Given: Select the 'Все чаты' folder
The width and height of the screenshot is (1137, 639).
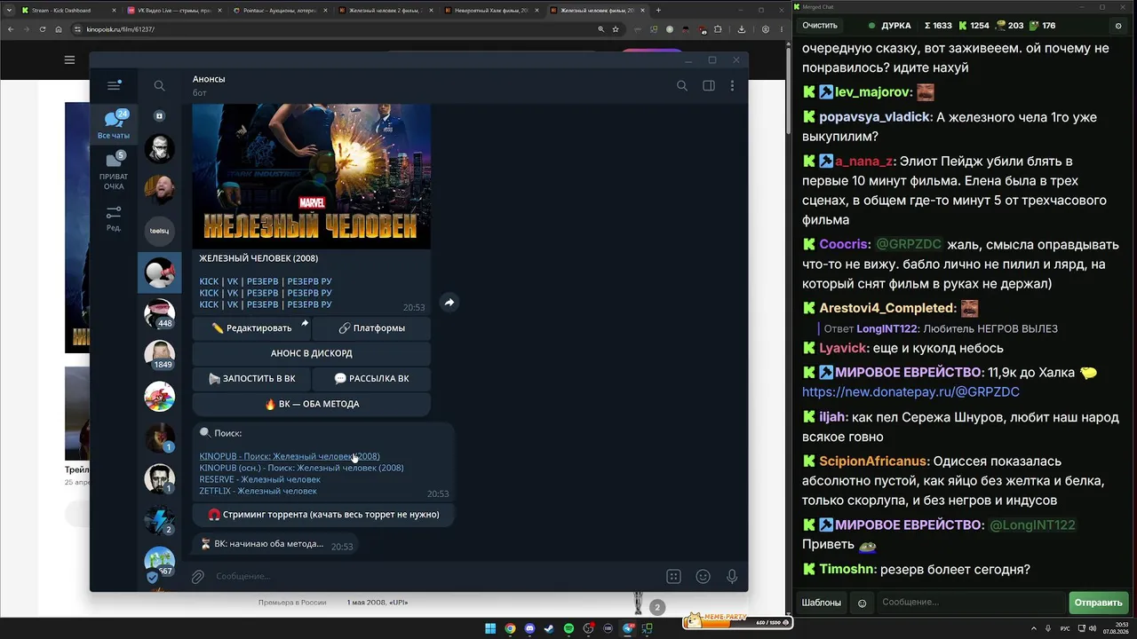Looking at the screenshot, I should pos(114,124).
